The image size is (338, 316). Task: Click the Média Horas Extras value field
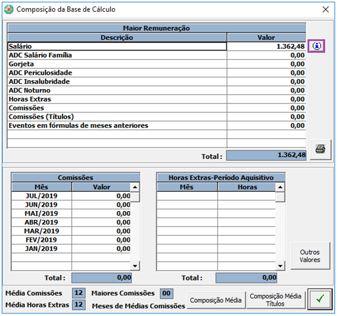tap(79, 304)
